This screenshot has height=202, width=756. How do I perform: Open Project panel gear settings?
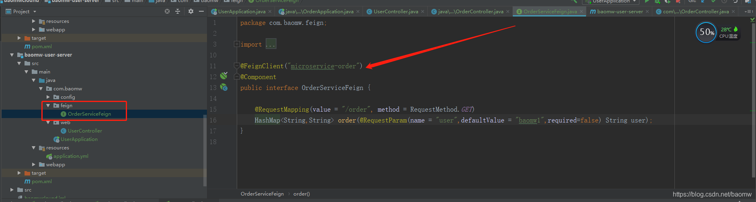pyautogui.click(x=191, y=11)
